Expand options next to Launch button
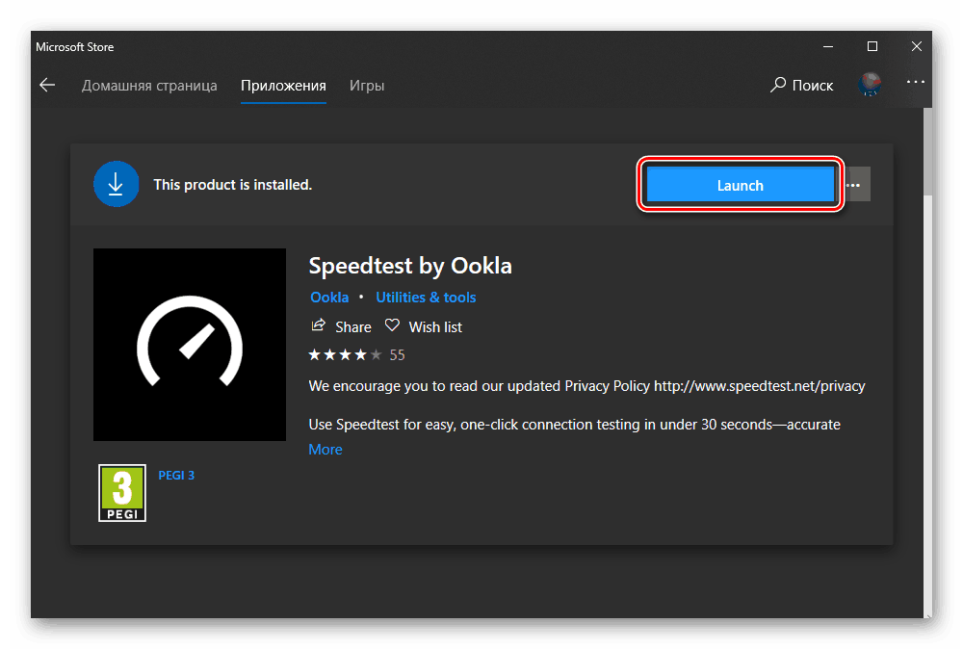 point(856,185)
